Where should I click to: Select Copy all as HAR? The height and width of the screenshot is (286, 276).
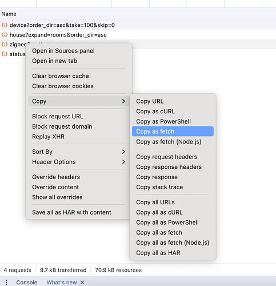(x=173, y=253)
